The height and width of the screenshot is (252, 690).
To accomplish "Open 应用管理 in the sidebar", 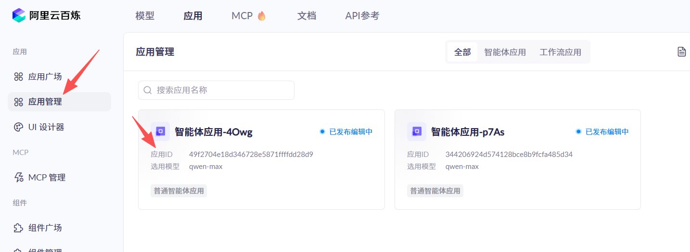I will pyautogui.click(x=59, y=102).
